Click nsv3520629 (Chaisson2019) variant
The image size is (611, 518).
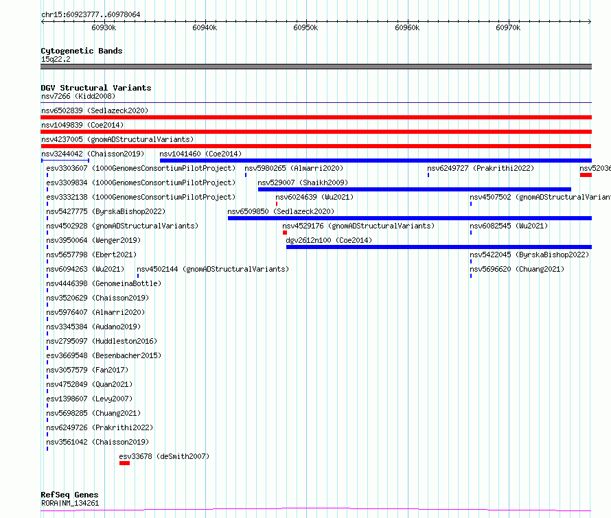(x=97, y=298)
